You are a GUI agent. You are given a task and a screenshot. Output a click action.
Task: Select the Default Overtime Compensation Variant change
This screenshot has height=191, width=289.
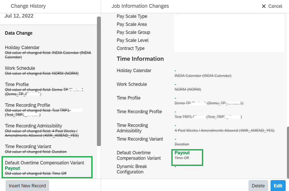point(47,167)
